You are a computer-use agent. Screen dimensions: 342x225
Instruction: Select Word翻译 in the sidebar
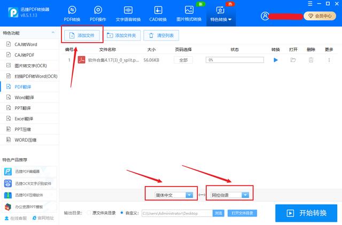pyautogui.click(x=24, y=98)
